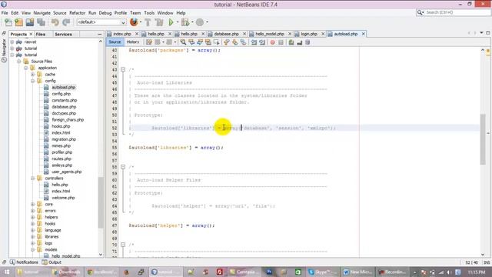Click the Find Previous Occurrence icon
Image resolution: width=492 pixels, height=277 pixels.
tap(191, 42)
